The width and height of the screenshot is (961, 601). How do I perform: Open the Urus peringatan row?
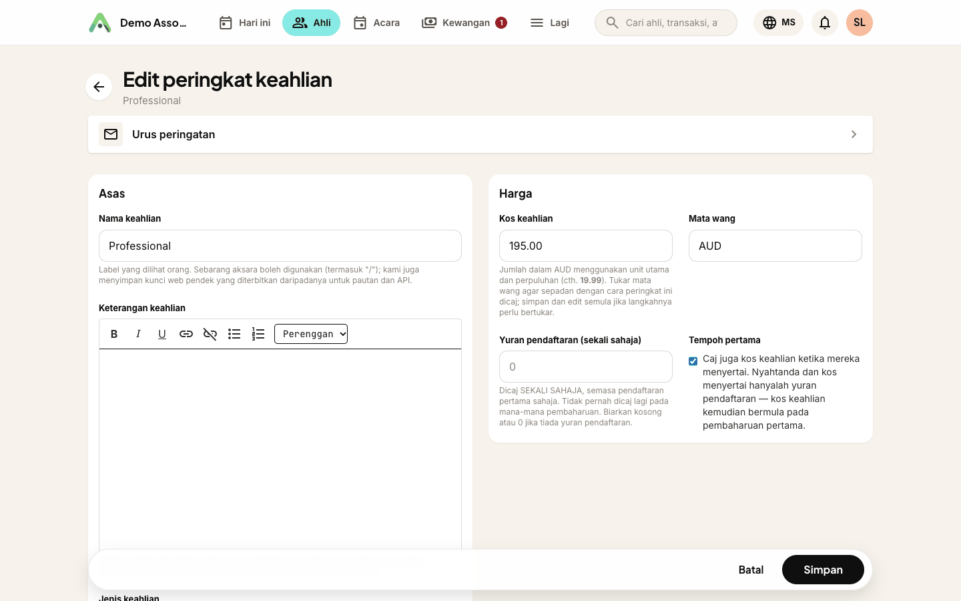[480, 134]
